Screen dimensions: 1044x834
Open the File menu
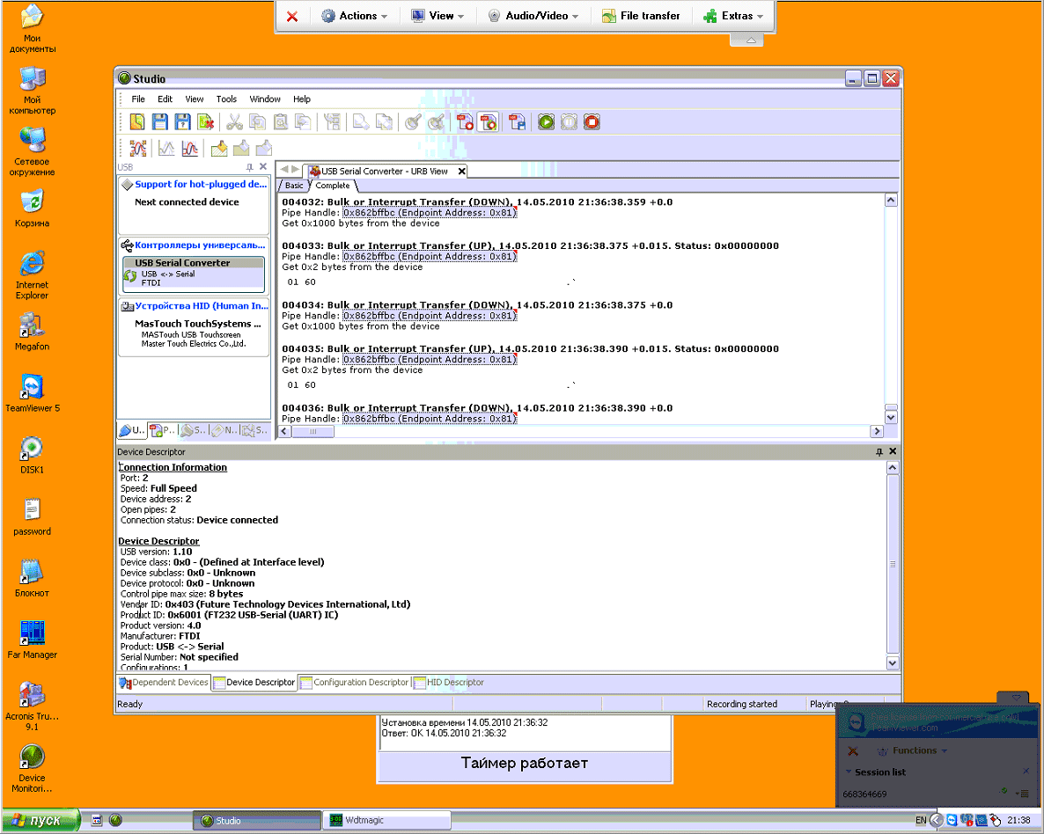(138, 99)
